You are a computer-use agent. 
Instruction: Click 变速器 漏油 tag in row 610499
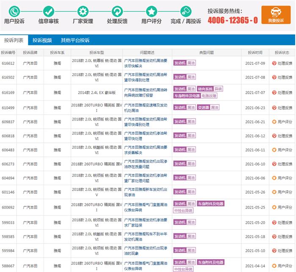208,108
